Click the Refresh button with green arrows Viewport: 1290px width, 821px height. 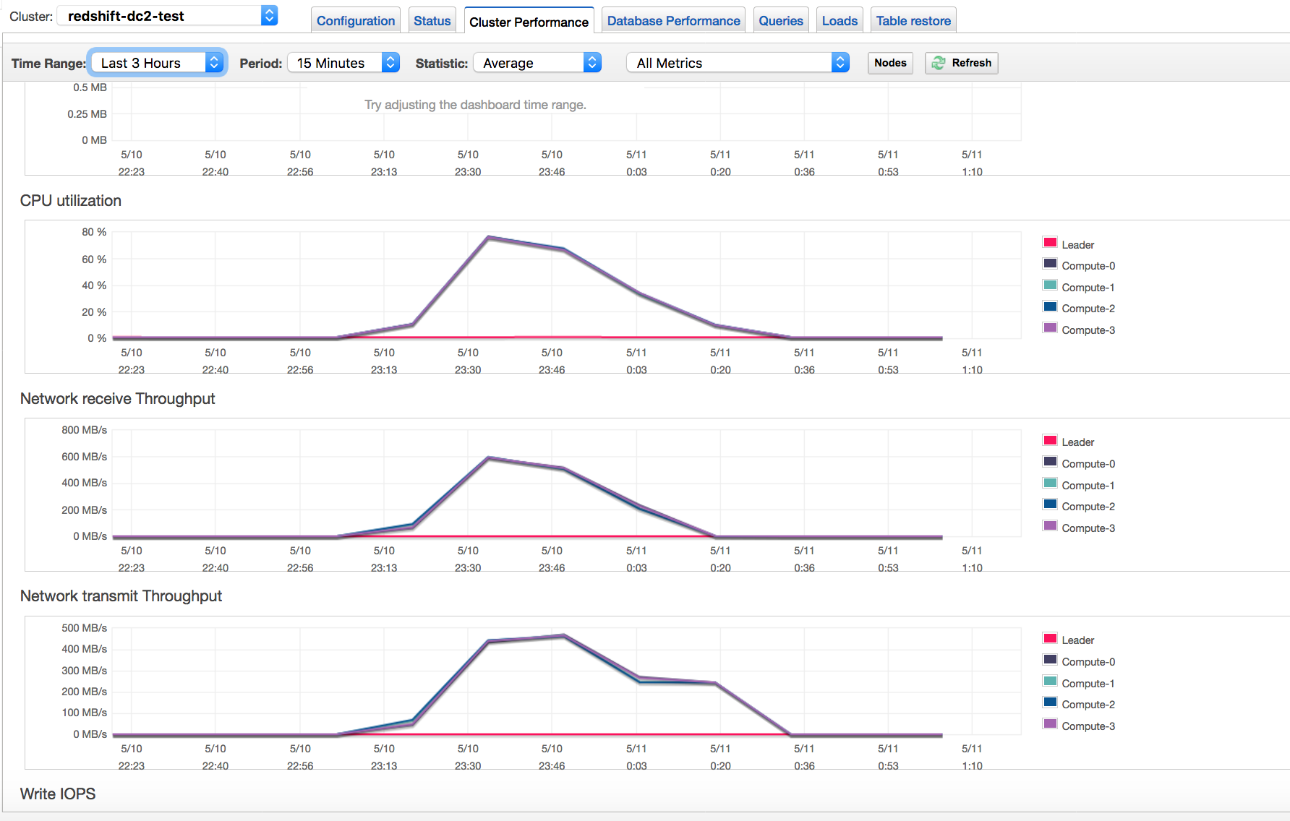pyautogui.click(x=961, y=63)
